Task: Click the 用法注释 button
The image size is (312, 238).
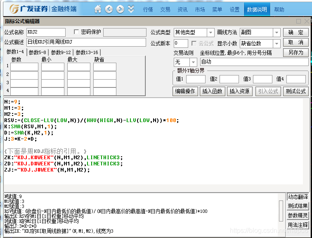Action: pyautogui.click(x=298, y=225)
